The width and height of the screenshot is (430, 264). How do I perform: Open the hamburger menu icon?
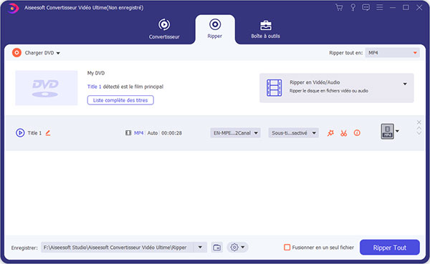[x=380, y=7]
